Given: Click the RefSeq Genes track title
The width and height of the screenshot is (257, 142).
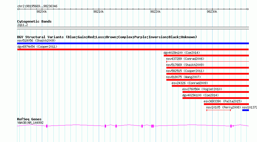Looking at the screenshot, I should pyautogui.click(x=29, y=119).
